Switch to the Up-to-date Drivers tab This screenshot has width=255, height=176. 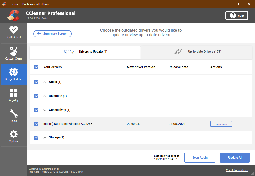[196, 52]
